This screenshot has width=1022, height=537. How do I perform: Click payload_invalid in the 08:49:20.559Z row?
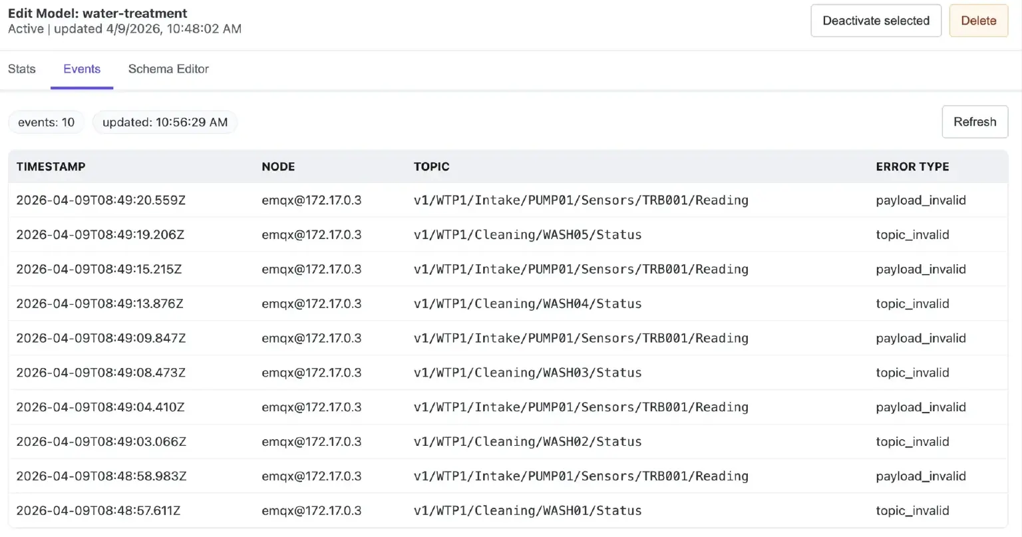[x=921, y=200]
